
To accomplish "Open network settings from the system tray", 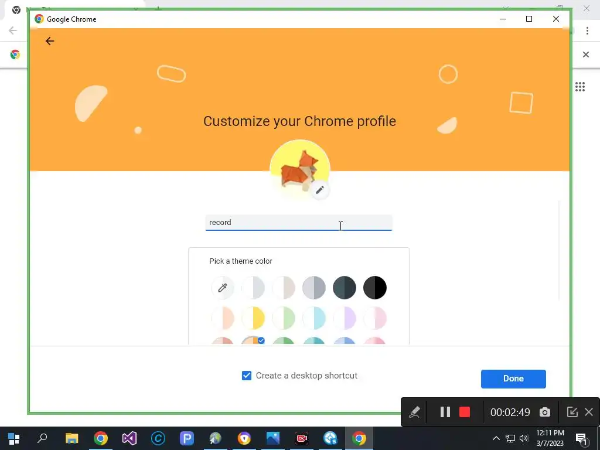I will [x=510, y=438].
